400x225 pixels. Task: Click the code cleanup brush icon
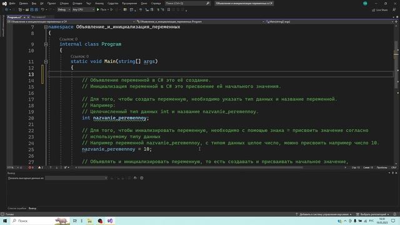coord(66,167)
